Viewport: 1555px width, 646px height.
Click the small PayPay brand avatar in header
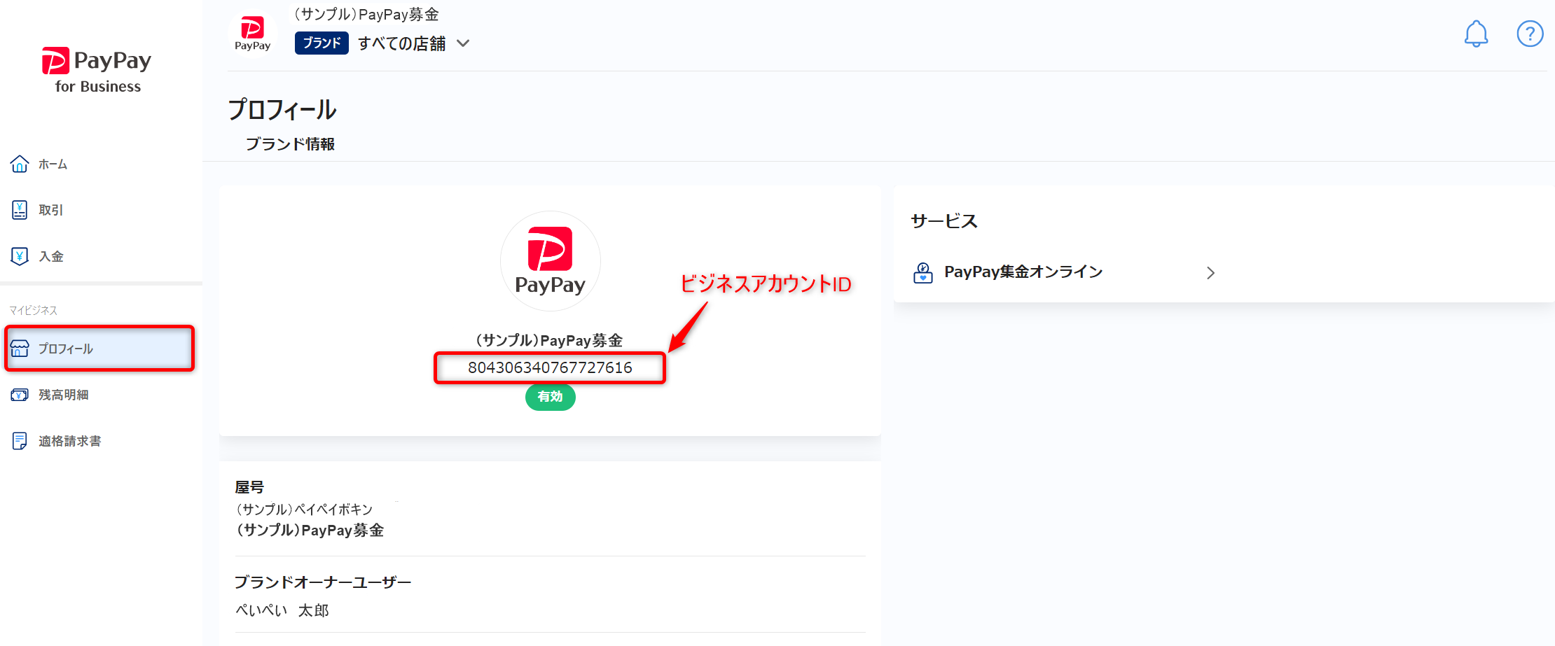pyautogui.click(x=252, y=34)
